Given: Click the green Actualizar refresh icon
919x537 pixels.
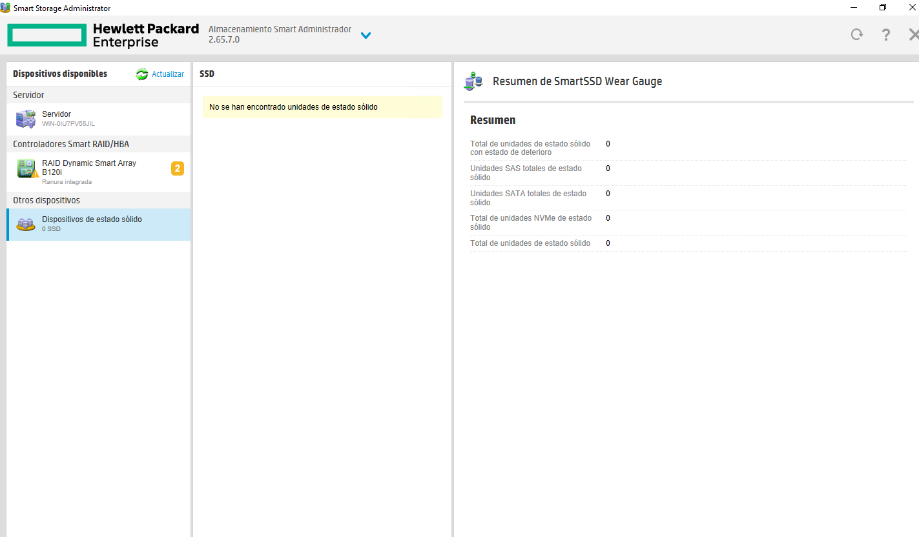Looking at the screenshot, I should click(x=142, y=74).
